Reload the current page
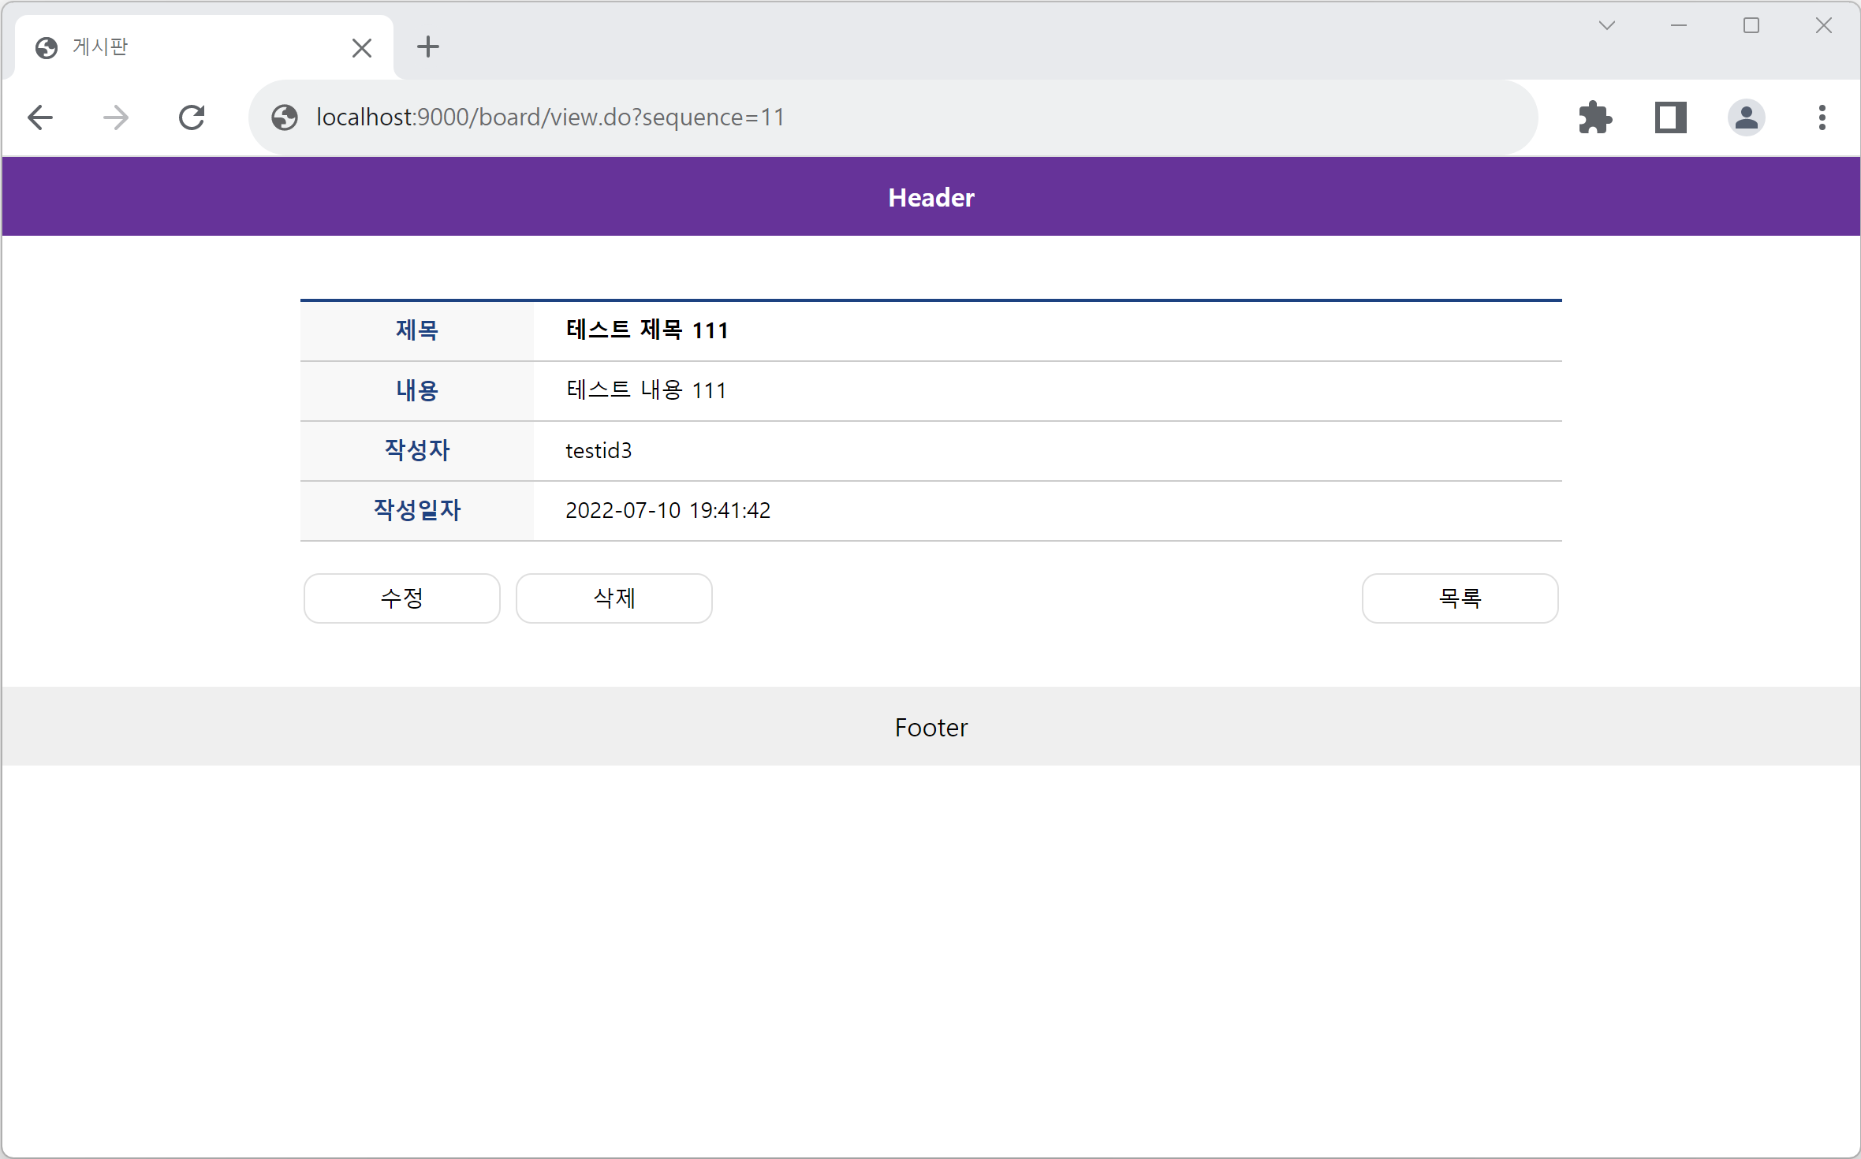The height and width of the screenshot is (1159, 1861). click(192, 118)
